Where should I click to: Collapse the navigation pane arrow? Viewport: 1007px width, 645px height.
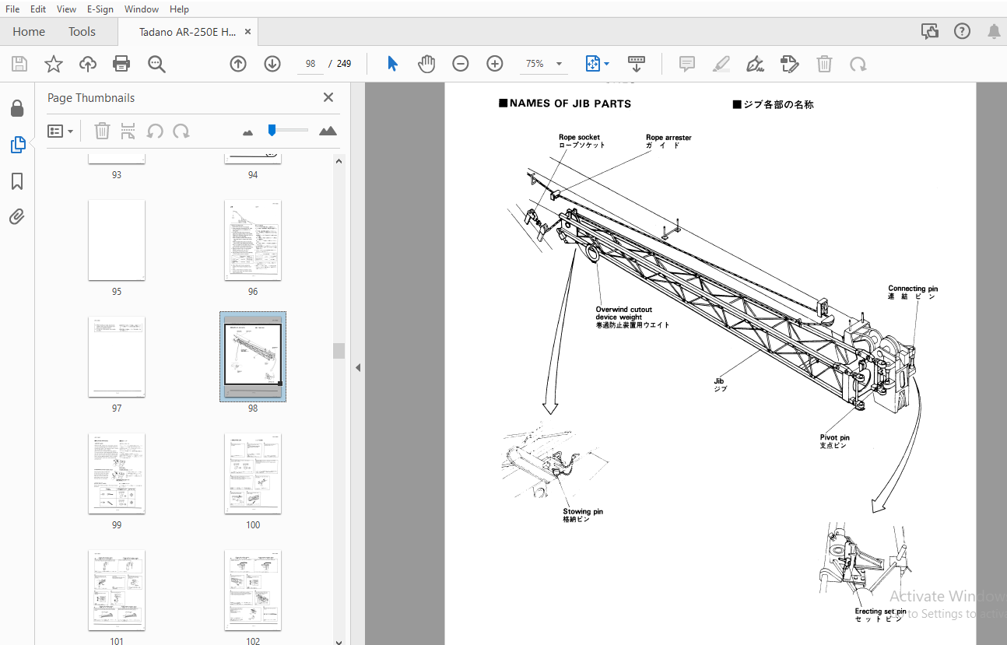358,367
